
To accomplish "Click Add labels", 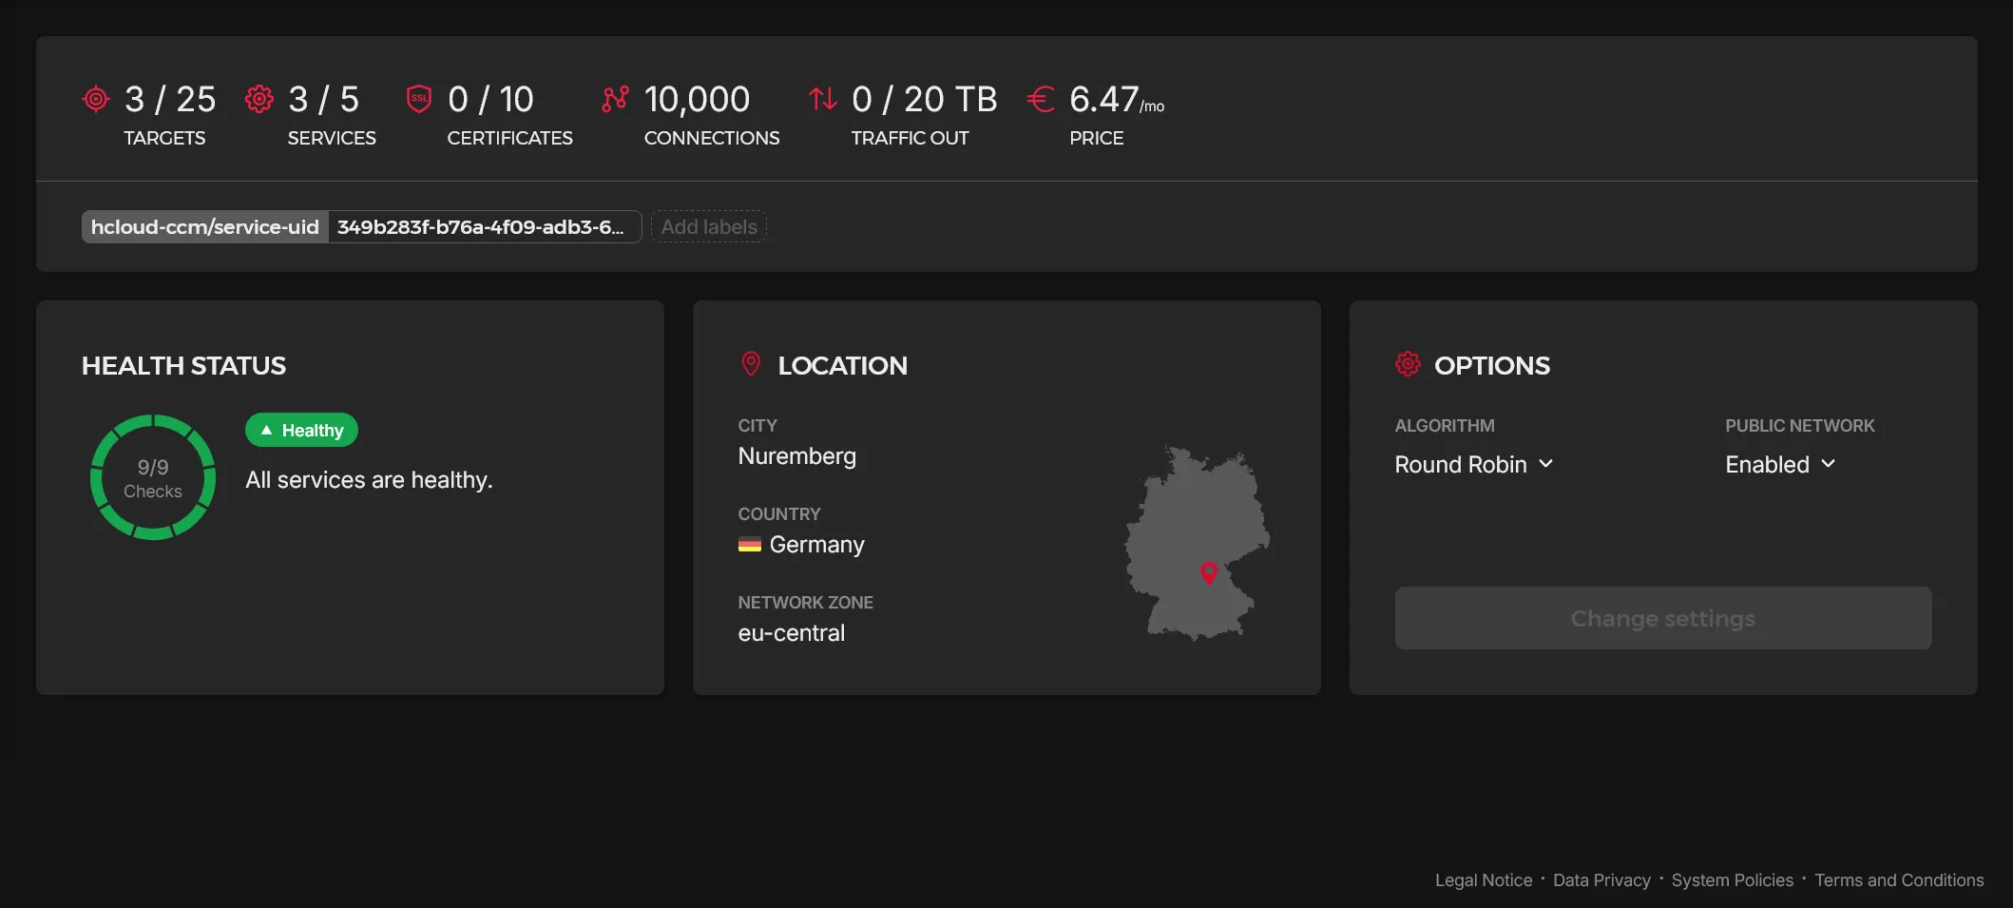I will click(708, 226).
